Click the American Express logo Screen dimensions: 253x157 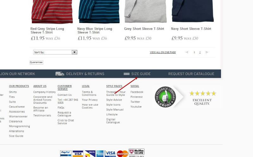(x=100, y=154)
